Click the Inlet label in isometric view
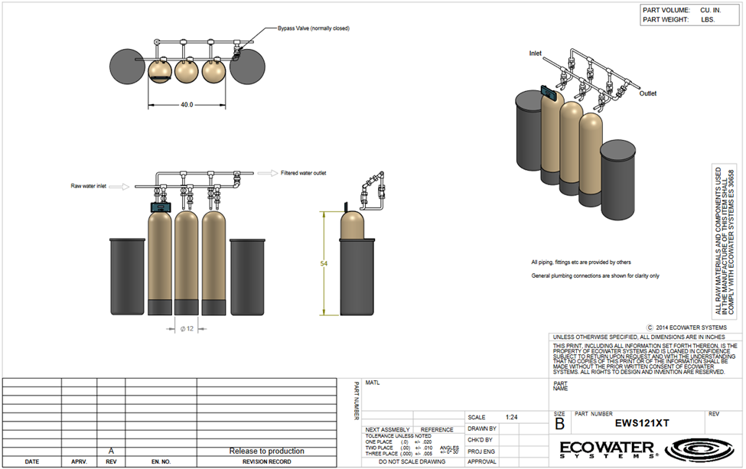 [x=536, y=54]
